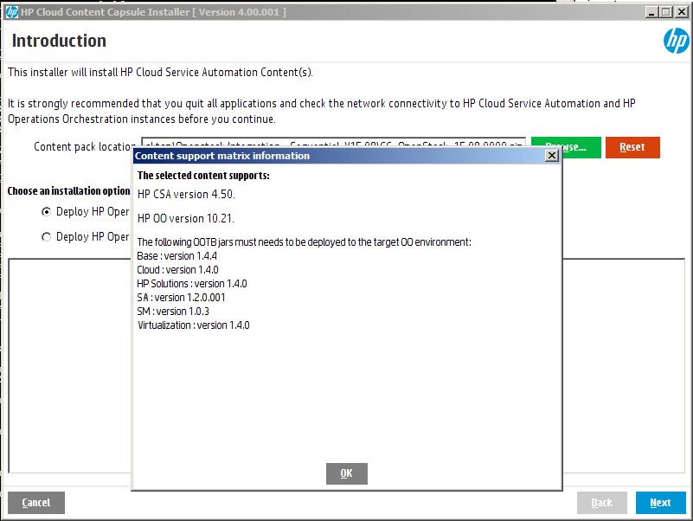Proceed with the blue Next button
The height and width of the screenshot is (521, 693).
click(660, 503)
